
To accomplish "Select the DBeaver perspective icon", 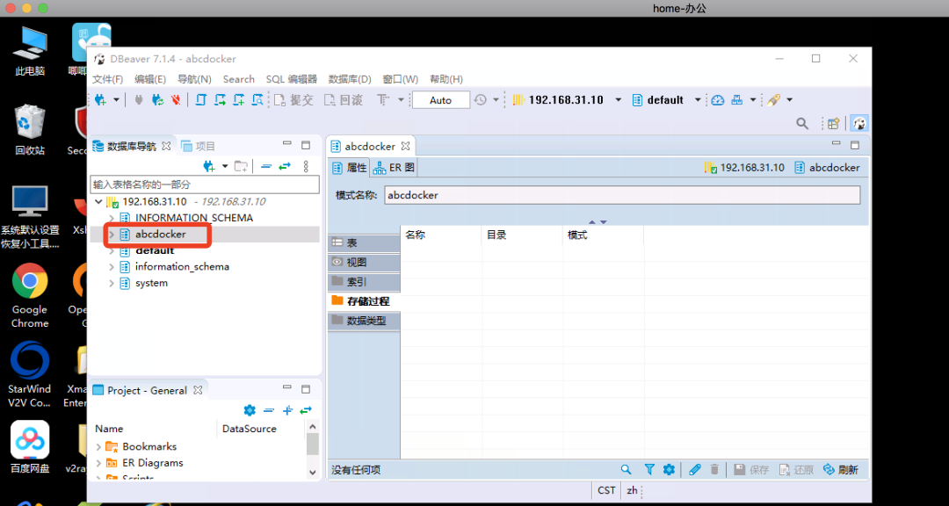I will 858,124.
